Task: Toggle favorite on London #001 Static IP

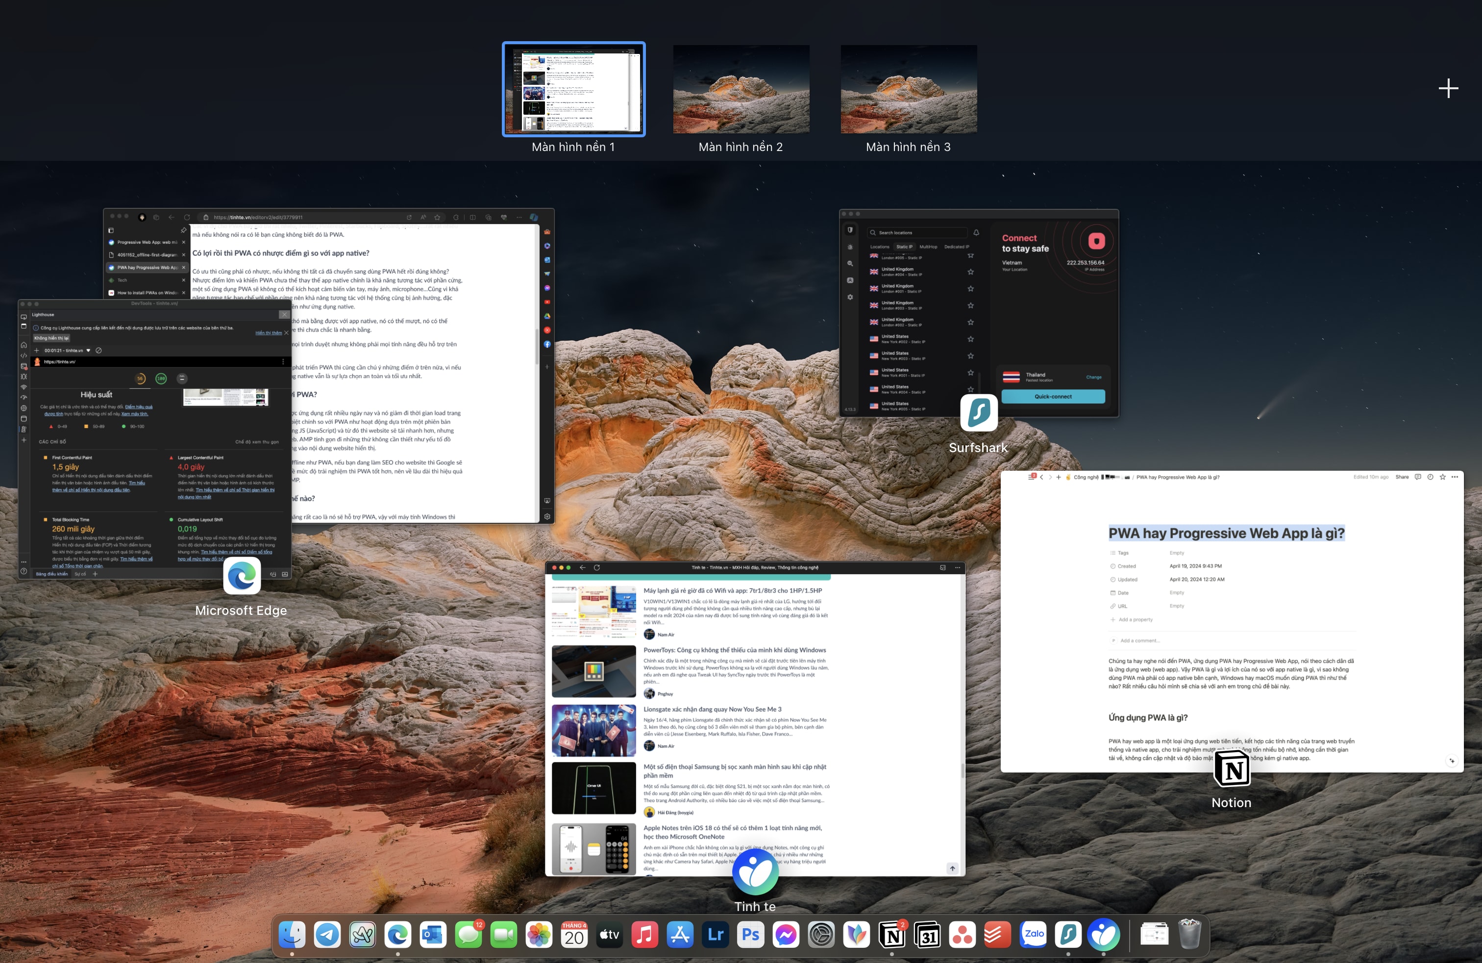Action: pos(970,288)
